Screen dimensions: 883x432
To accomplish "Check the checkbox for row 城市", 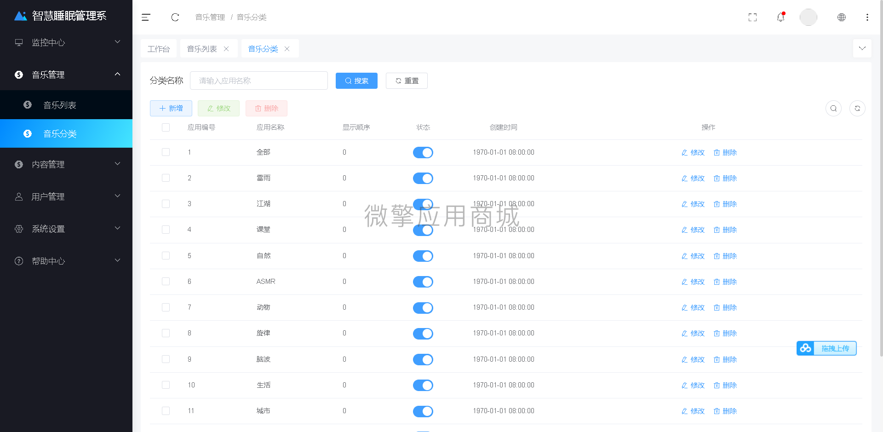I will click(x=166, y=411).
